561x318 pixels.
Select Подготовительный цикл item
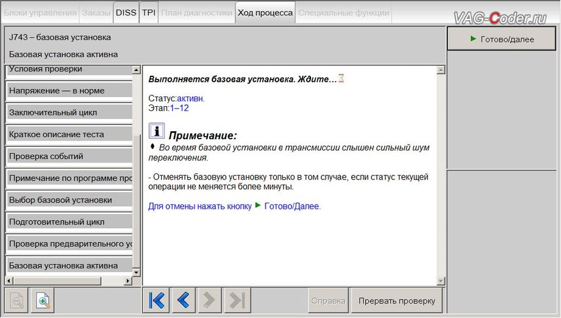point(69,222)
